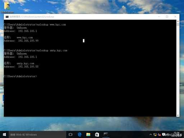The width and height of the screenshot is (184, 138).
Task: Click the nslookup www.kgc.com command line
Action: click(35, 24)
